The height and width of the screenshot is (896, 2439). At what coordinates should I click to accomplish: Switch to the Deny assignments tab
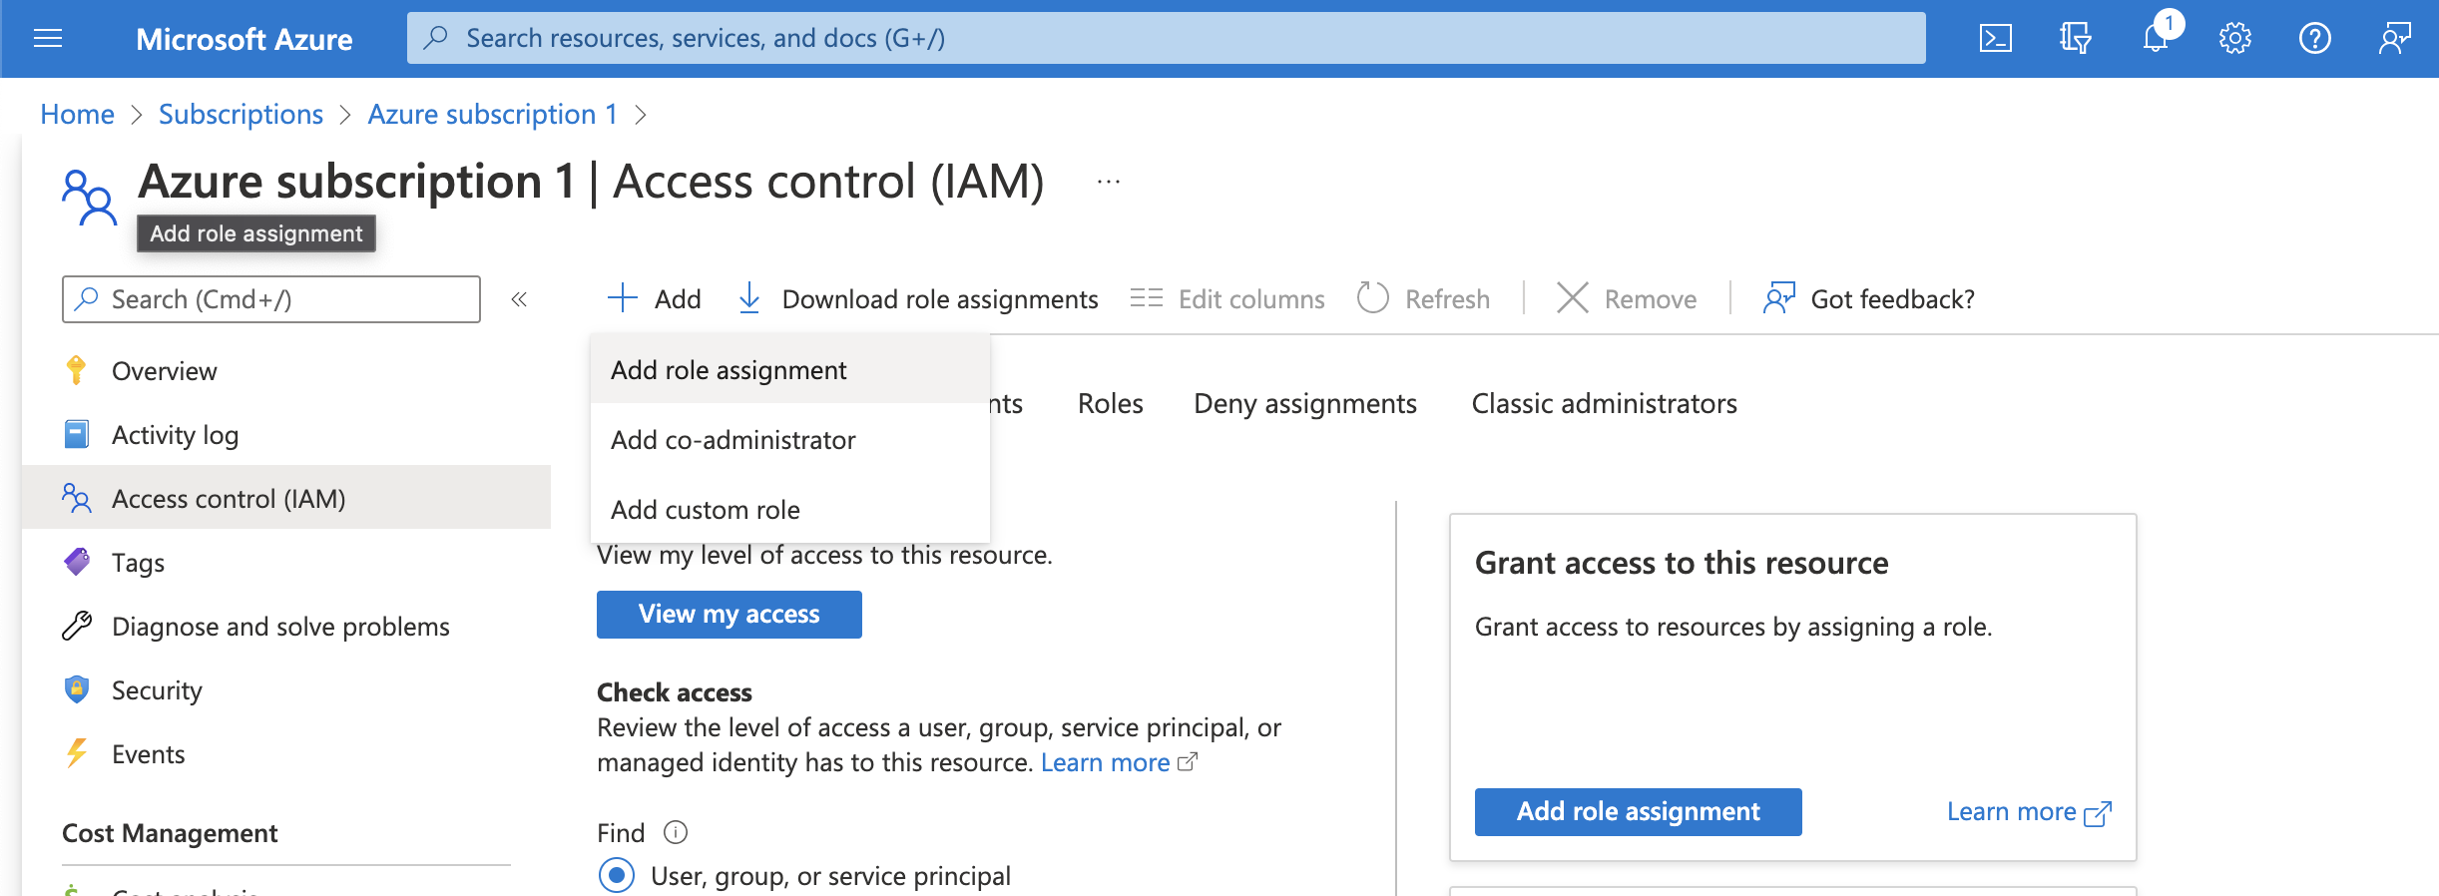(x=1304, y=403)
